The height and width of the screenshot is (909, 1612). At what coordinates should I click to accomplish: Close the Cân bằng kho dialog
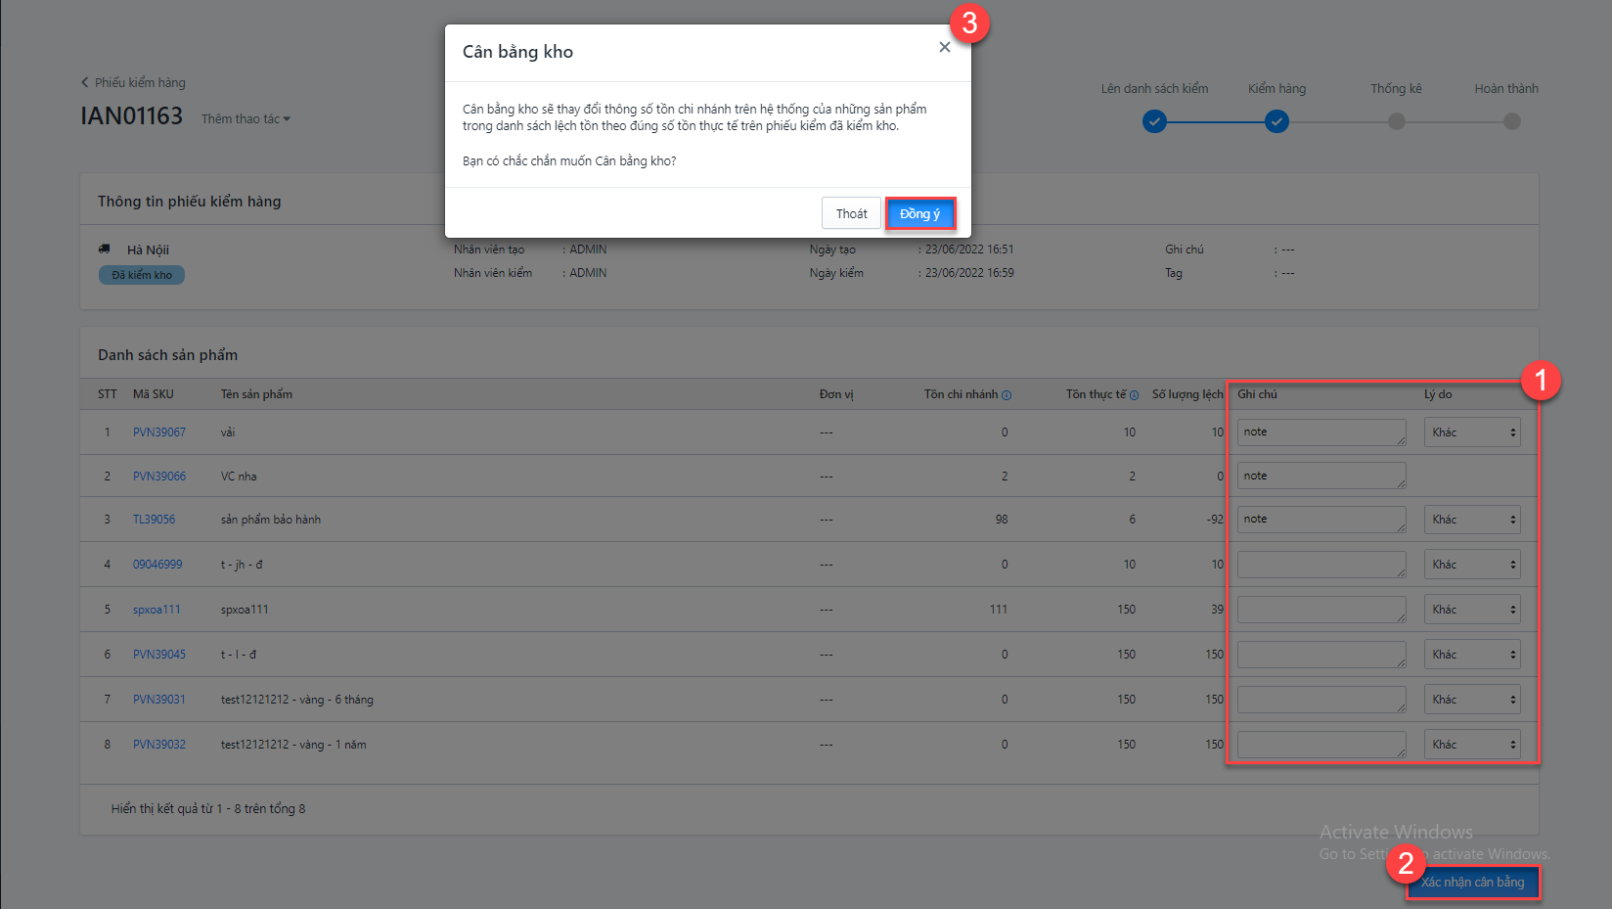pos(944,47)
